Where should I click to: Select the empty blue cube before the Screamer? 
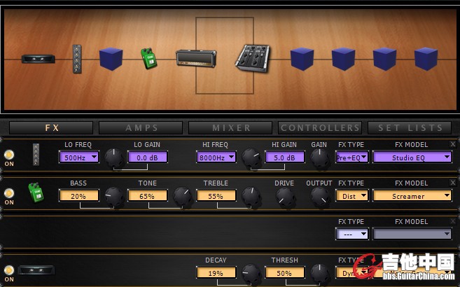(x=111, y=58)
